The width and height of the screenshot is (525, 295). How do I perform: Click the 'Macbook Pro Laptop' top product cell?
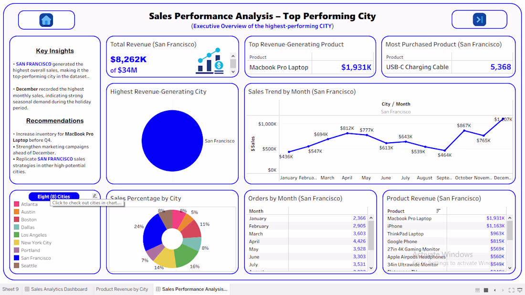(x=279, y=67)
